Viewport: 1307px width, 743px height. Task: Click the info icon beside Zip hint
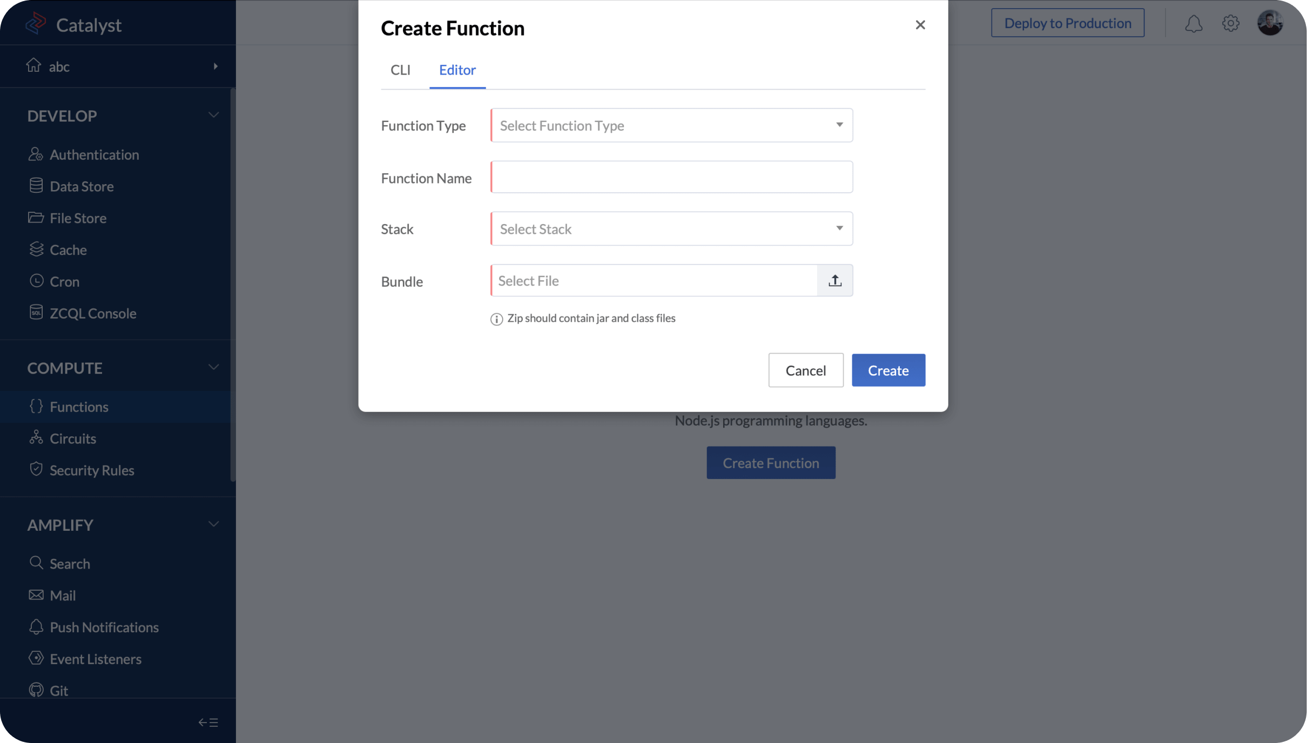coord(496,319)
